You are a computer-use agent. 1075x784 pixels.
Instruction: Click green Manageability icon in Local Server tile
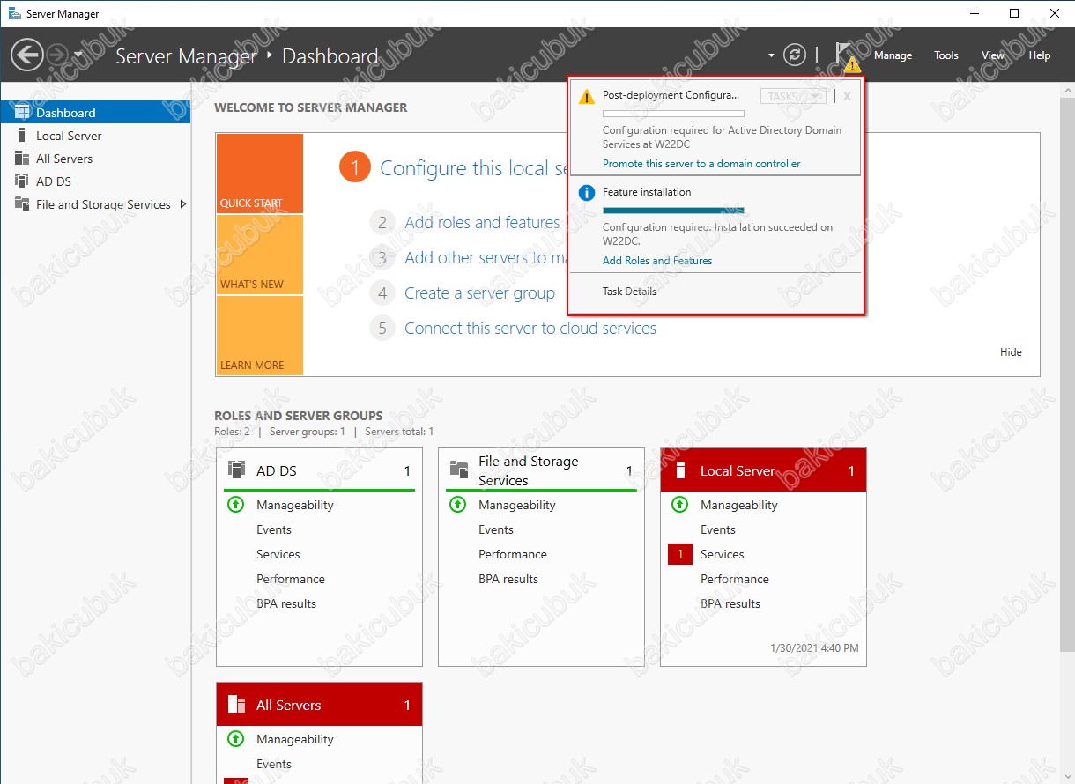(679, 505)
